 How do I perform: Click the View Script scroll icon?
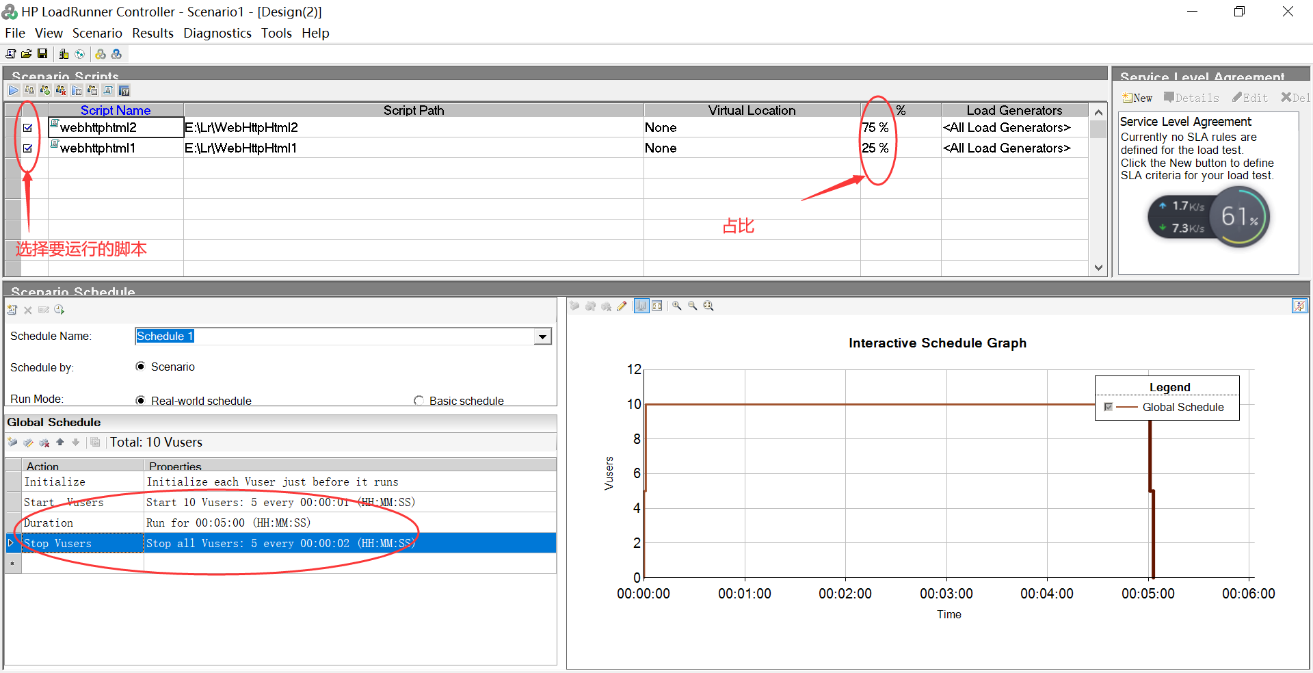(x=108, y=90)
